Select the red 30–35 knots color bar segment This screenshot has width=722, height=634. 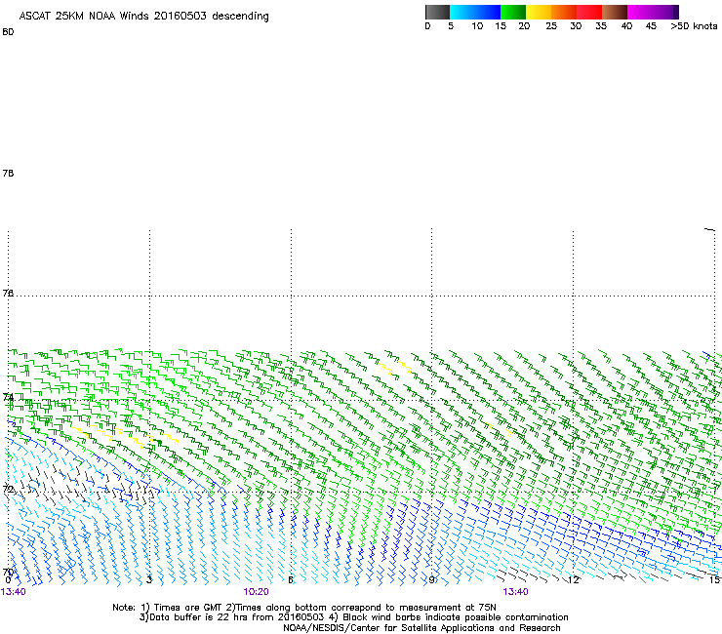coord(589,12)
